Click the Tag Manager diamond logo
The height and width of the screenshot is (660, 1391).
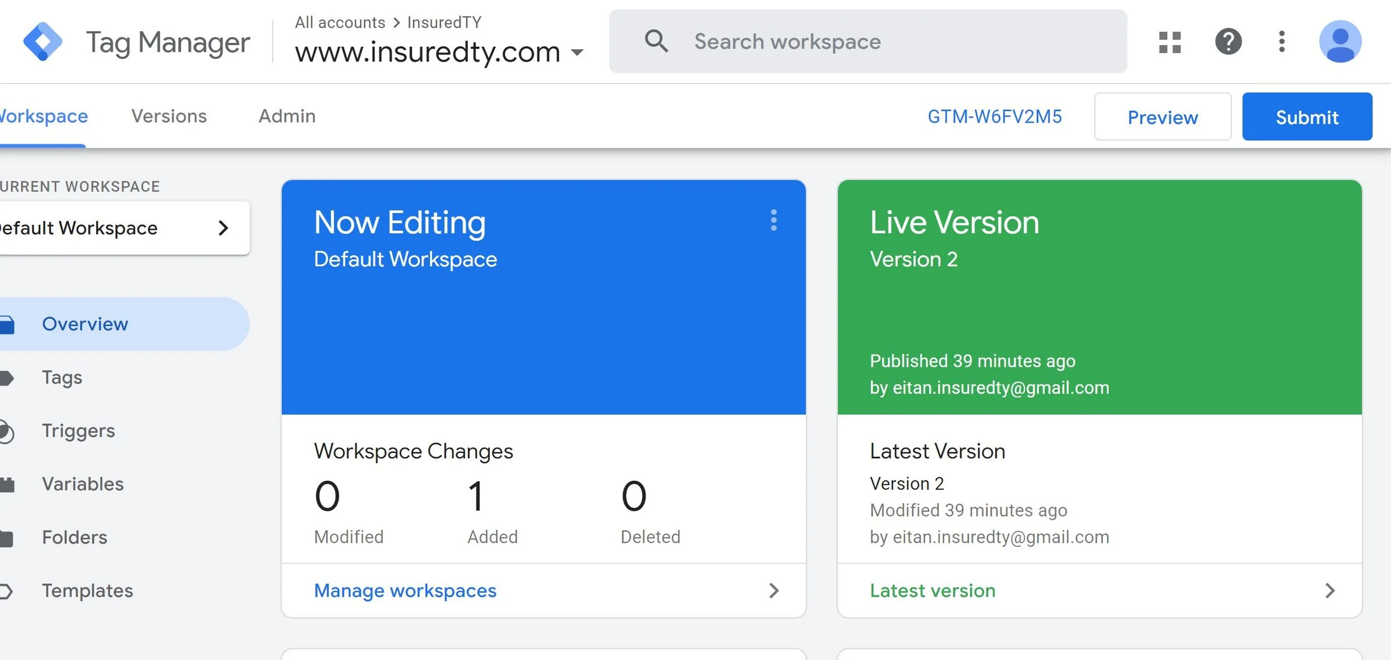pos(42,42)
